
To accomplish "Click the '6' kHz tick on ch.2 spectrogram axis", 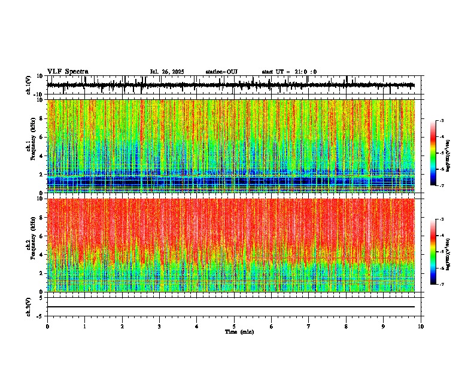I will pos(41,236).
